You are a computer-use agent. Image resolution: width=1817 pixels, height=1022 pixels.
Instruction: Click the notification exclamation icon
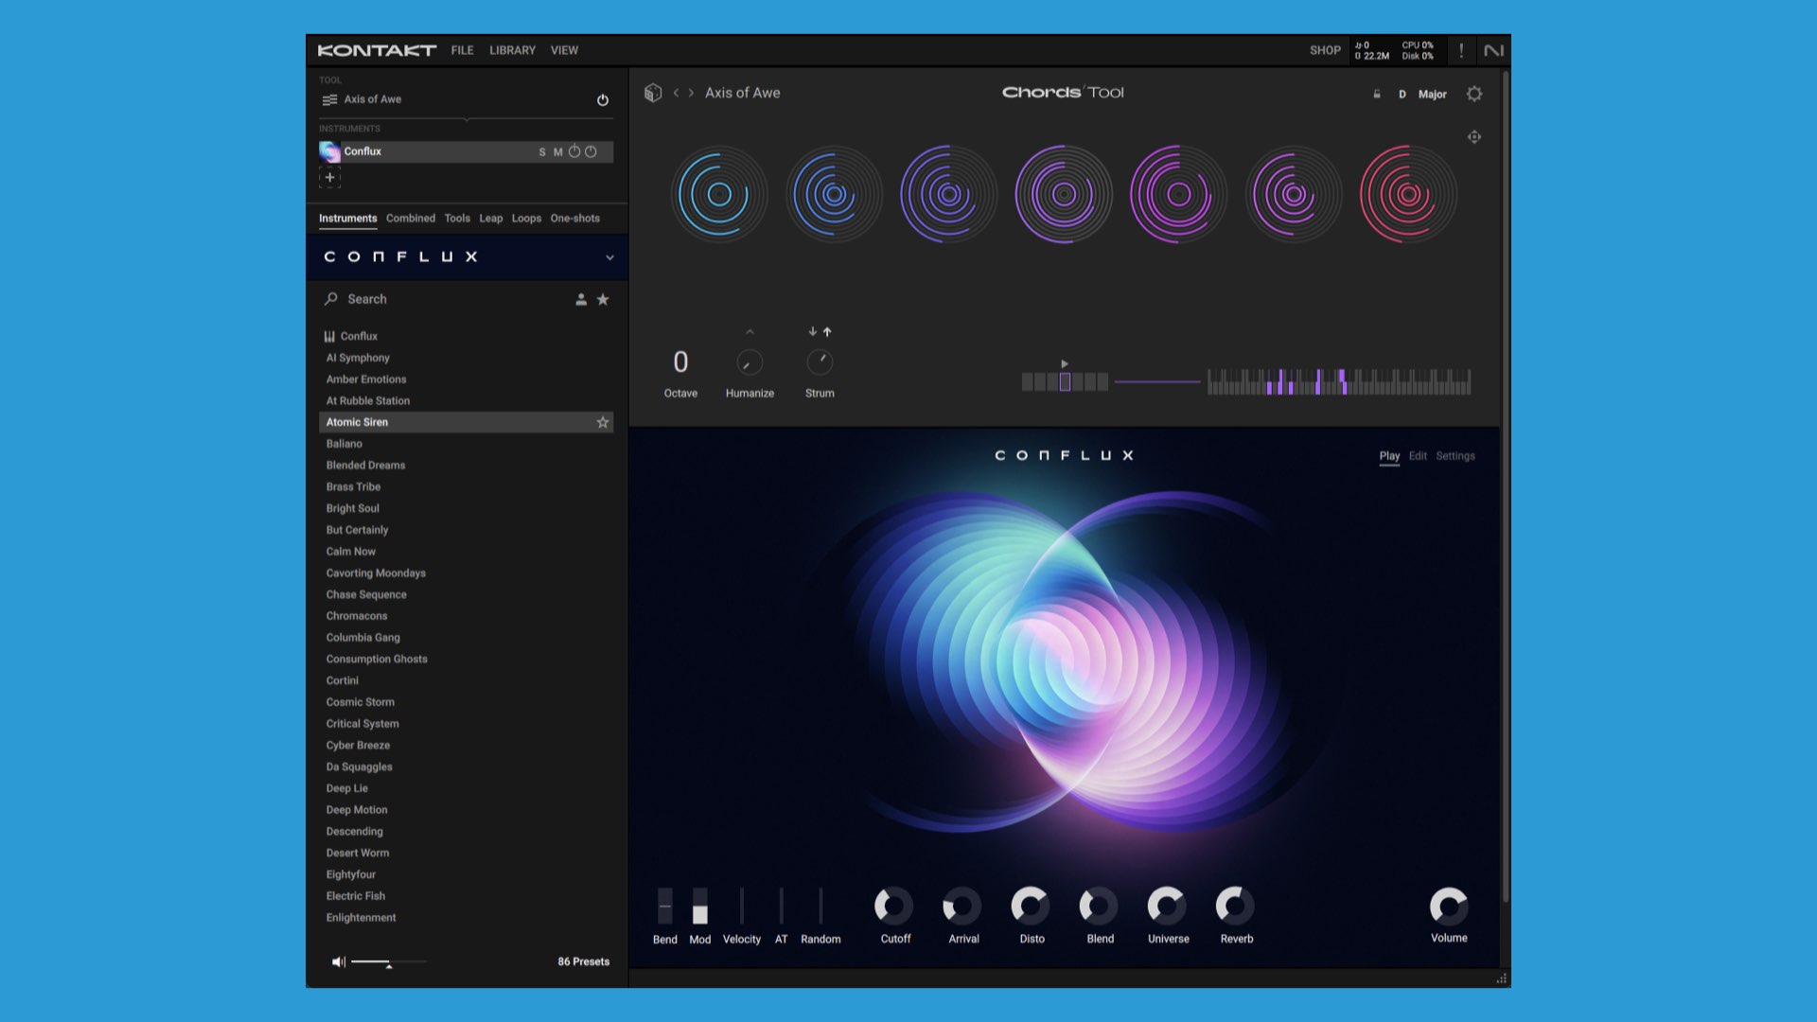(x=1461, y=50)
